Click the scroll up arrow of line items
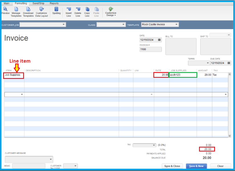This screenshot has width=235, height=171. pos(230,74)
